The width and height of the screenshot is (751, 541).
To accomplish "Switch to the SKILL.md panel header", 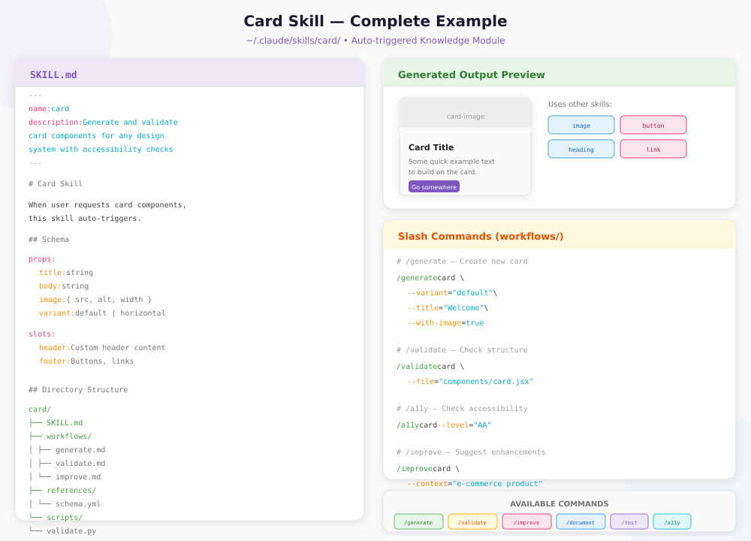I will (x=53, y=74).
